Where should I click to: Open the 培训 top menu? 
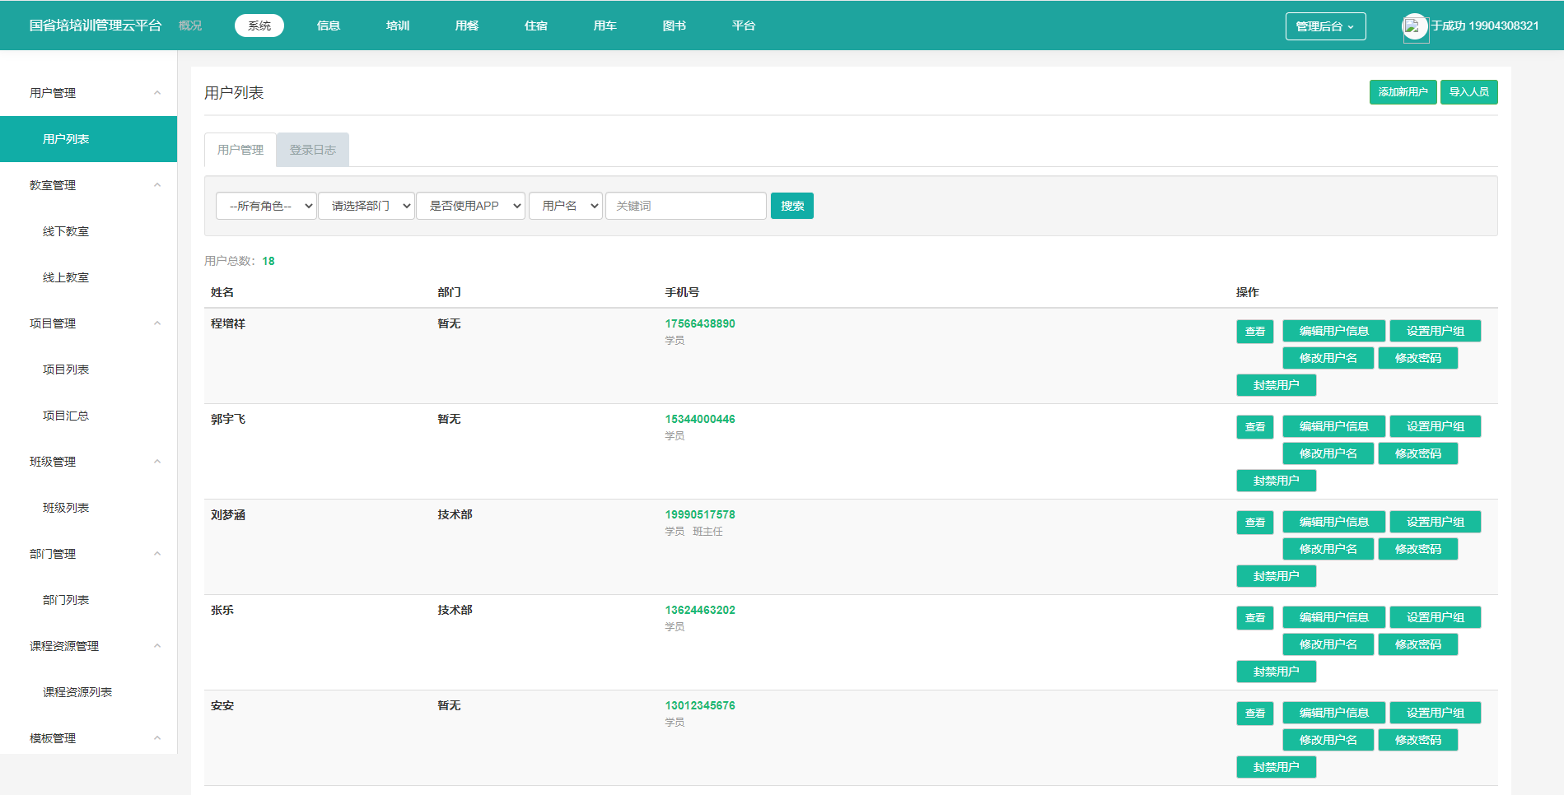398,26
